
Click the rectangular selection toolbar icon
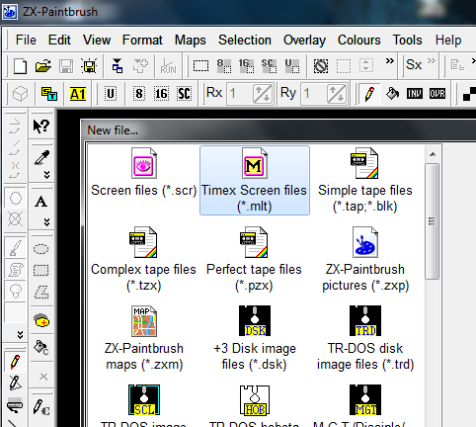click(x=200, y=65)
